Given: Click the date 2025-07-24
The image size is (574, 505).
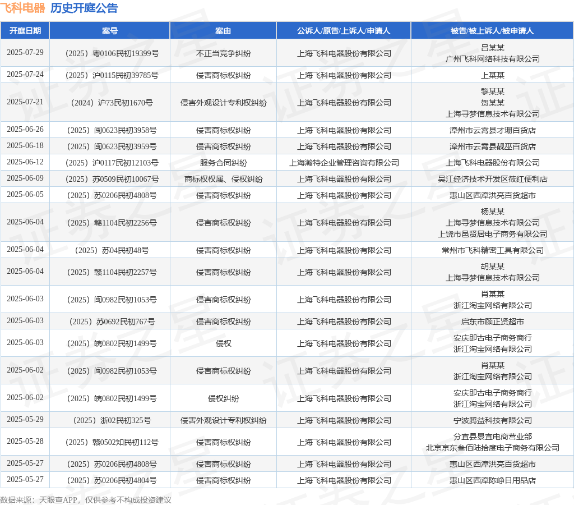Looking at the screenshot, I should tap(25, 75).
